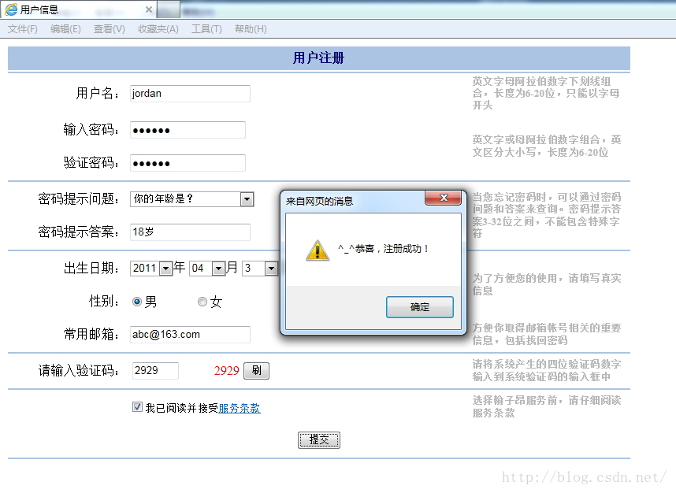Click the 确定 button in the dialog
676x493 pixels.
click(x=419, y=307)
